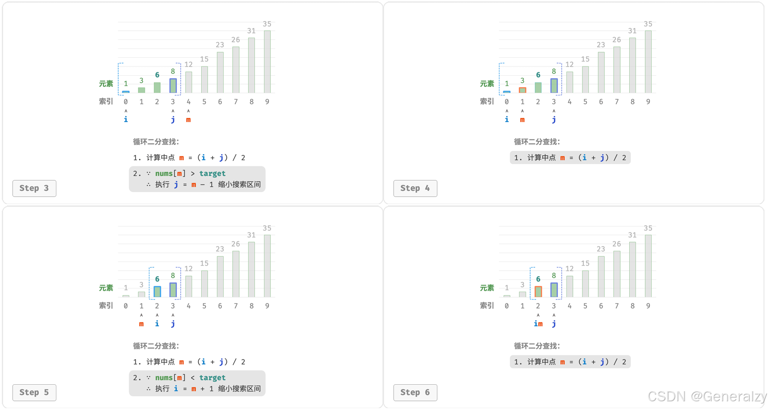The image size is (769, 410).
Task: Click grayed value label 1 in Step 6 panel
Action: [506, 288]
